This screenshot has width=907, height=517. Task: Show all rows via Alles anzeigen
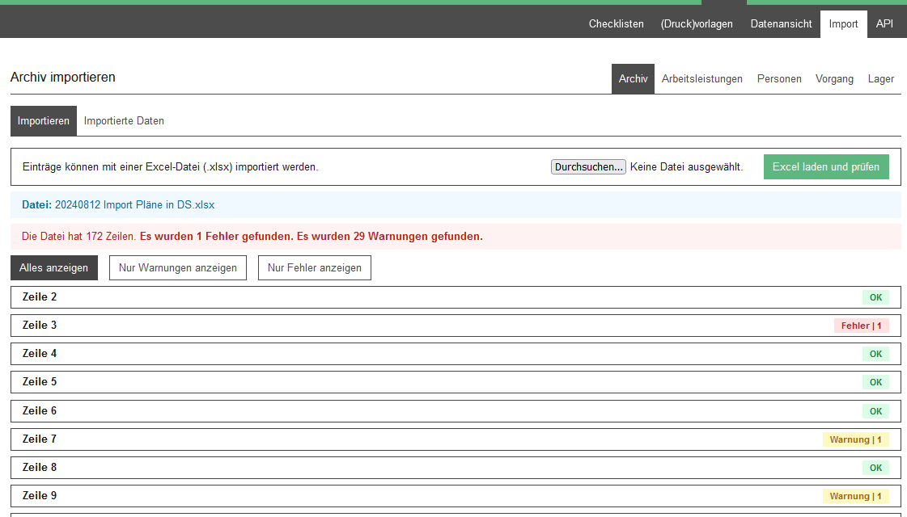[x=53, y=267]
